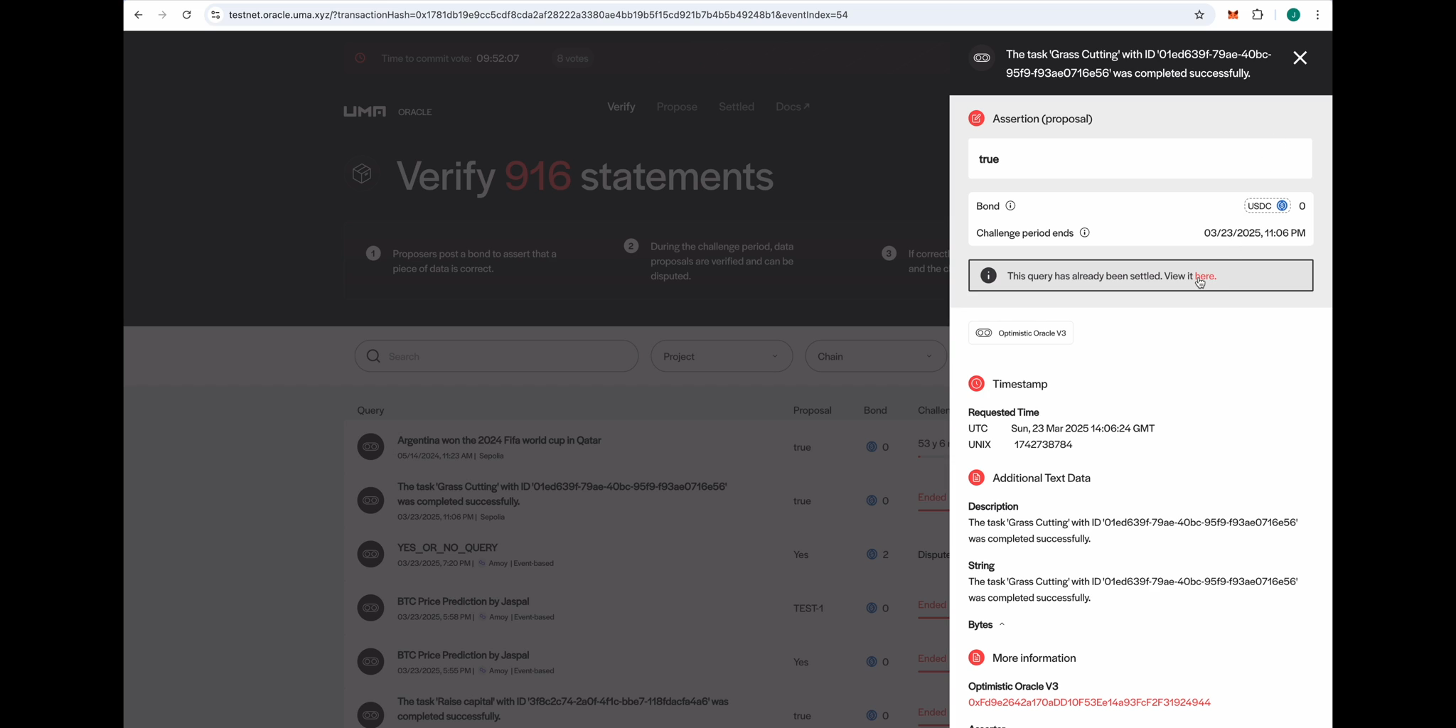Image resolution: width=1456 pixels, height=728 pixels.
Task: Click the UNIX timestamp 1742738784
Action: point(1043,445)
